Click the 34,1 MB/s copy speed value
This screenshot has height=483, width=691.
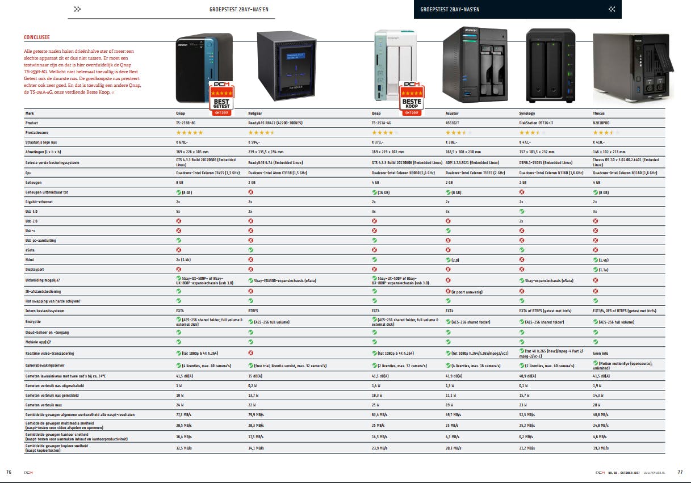pos(257,448)
